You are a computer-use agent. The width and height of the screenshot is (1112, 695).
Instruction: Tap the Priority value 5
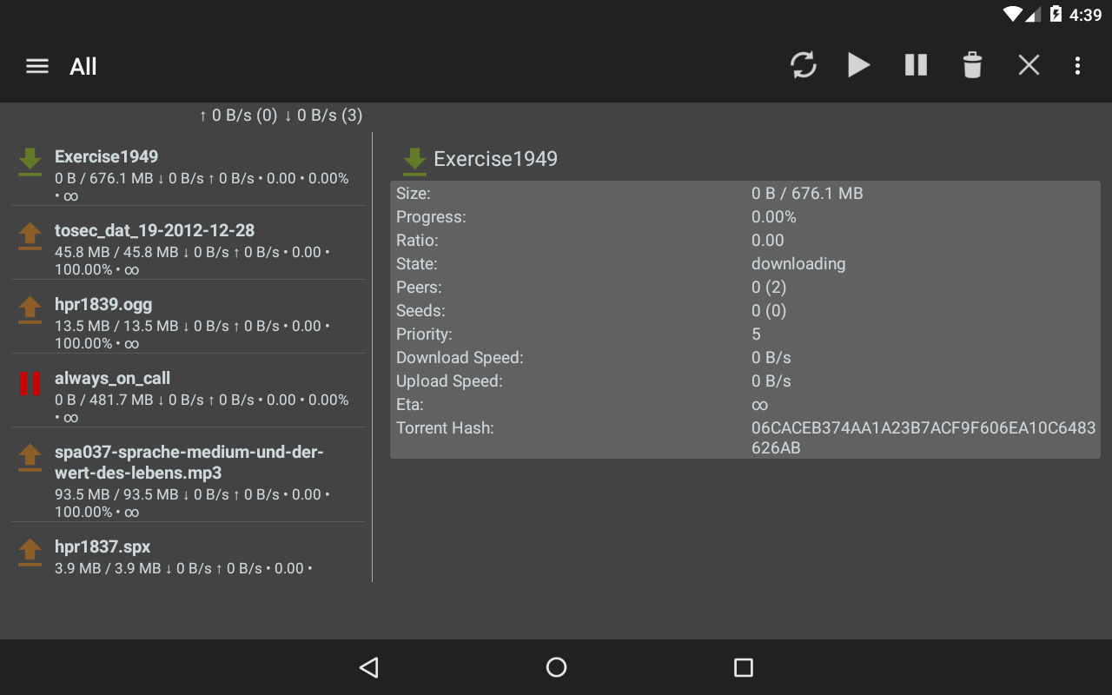click(x=756, y=334)
